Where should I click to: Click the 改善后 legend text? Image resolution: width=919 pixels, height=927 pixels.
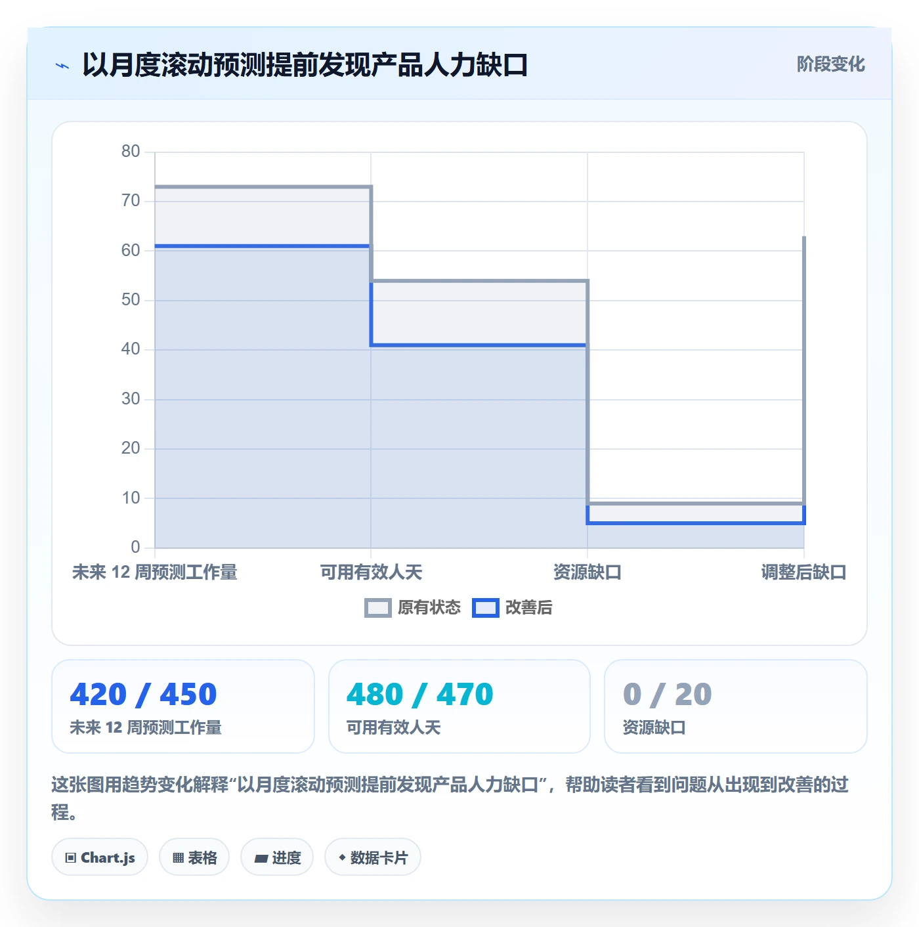(x=528, y=608)
